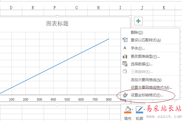The image size is (182, 121).
Task: Click the select data table icon
Action: point(125,64)
